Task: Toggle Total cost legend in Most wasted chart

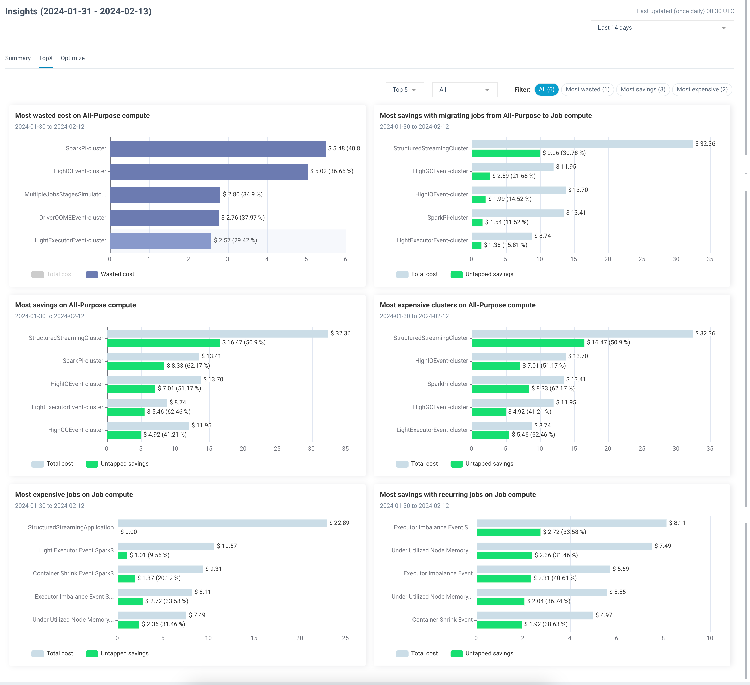Action: (52, 274)
